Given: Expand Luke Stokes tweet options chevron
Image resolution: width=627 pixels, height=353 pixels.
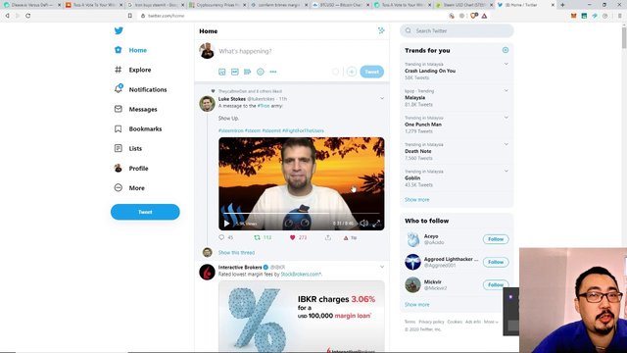Looking at the screenshot, I should [x=382, y=98].
